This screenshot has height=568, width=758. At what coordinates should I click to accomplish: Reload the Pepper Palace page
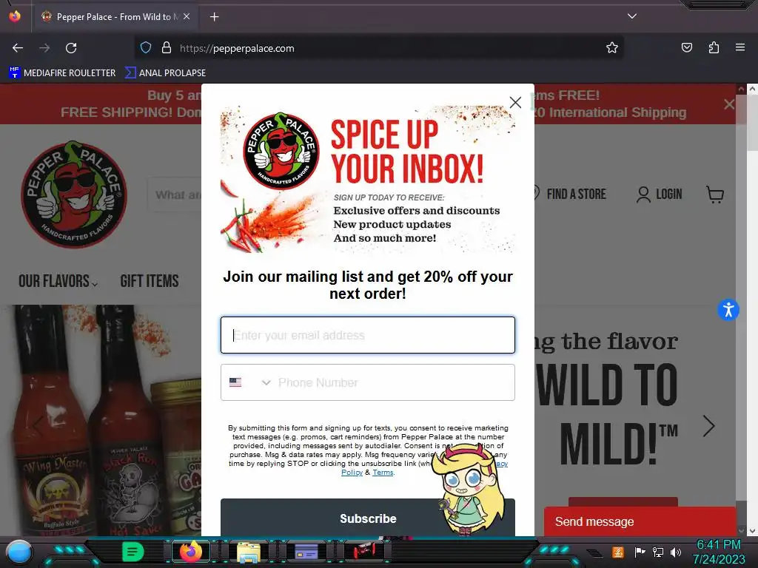click(71, 48)
